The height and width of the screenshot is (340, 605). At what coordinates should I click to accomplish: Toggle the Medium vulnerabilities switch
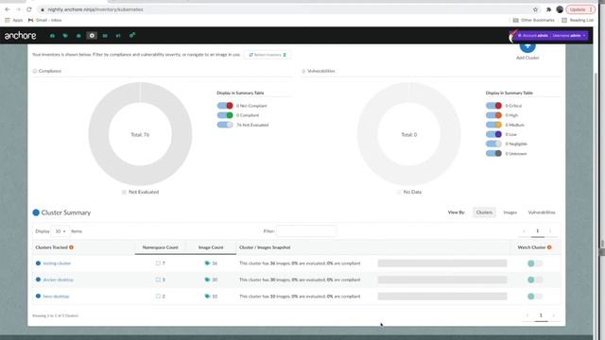coord(493,125)
